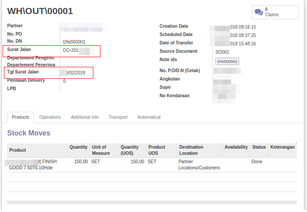Click the Unit of Measure column header

(x=101, y=150)
